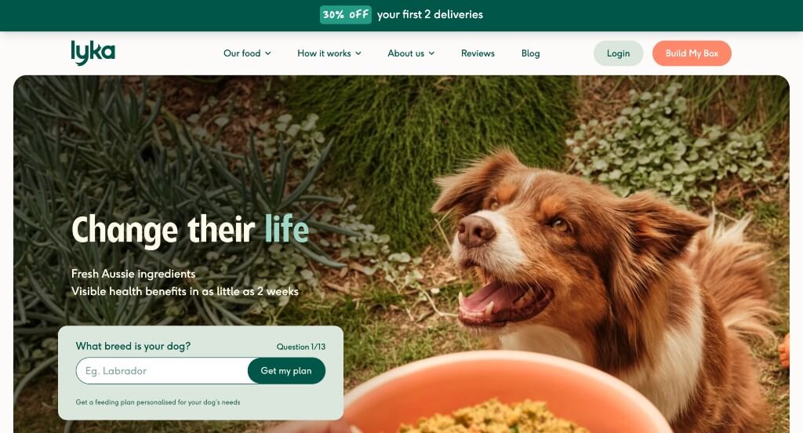803x433 pixels.
Task: Focus the Eg. Labrador breed input
Action: click(x=162, y=370)
